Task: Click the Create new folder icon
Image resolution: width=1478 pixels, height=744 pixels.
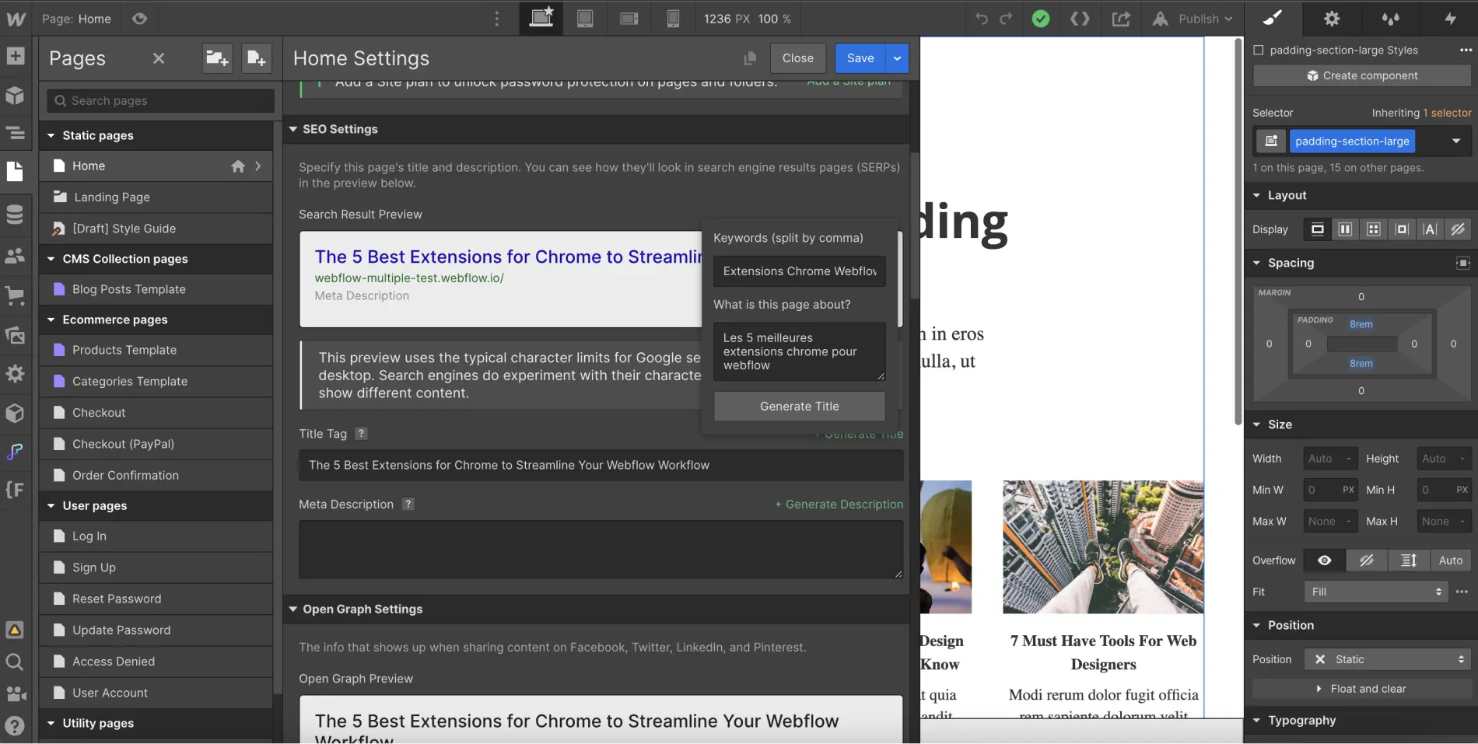Action: (x=217, y=58)
